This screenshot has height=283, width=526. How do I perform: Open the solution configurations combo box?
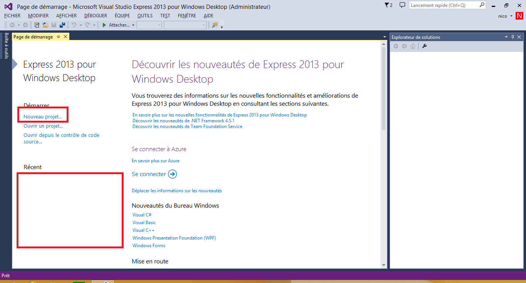[x=149, y=25]
